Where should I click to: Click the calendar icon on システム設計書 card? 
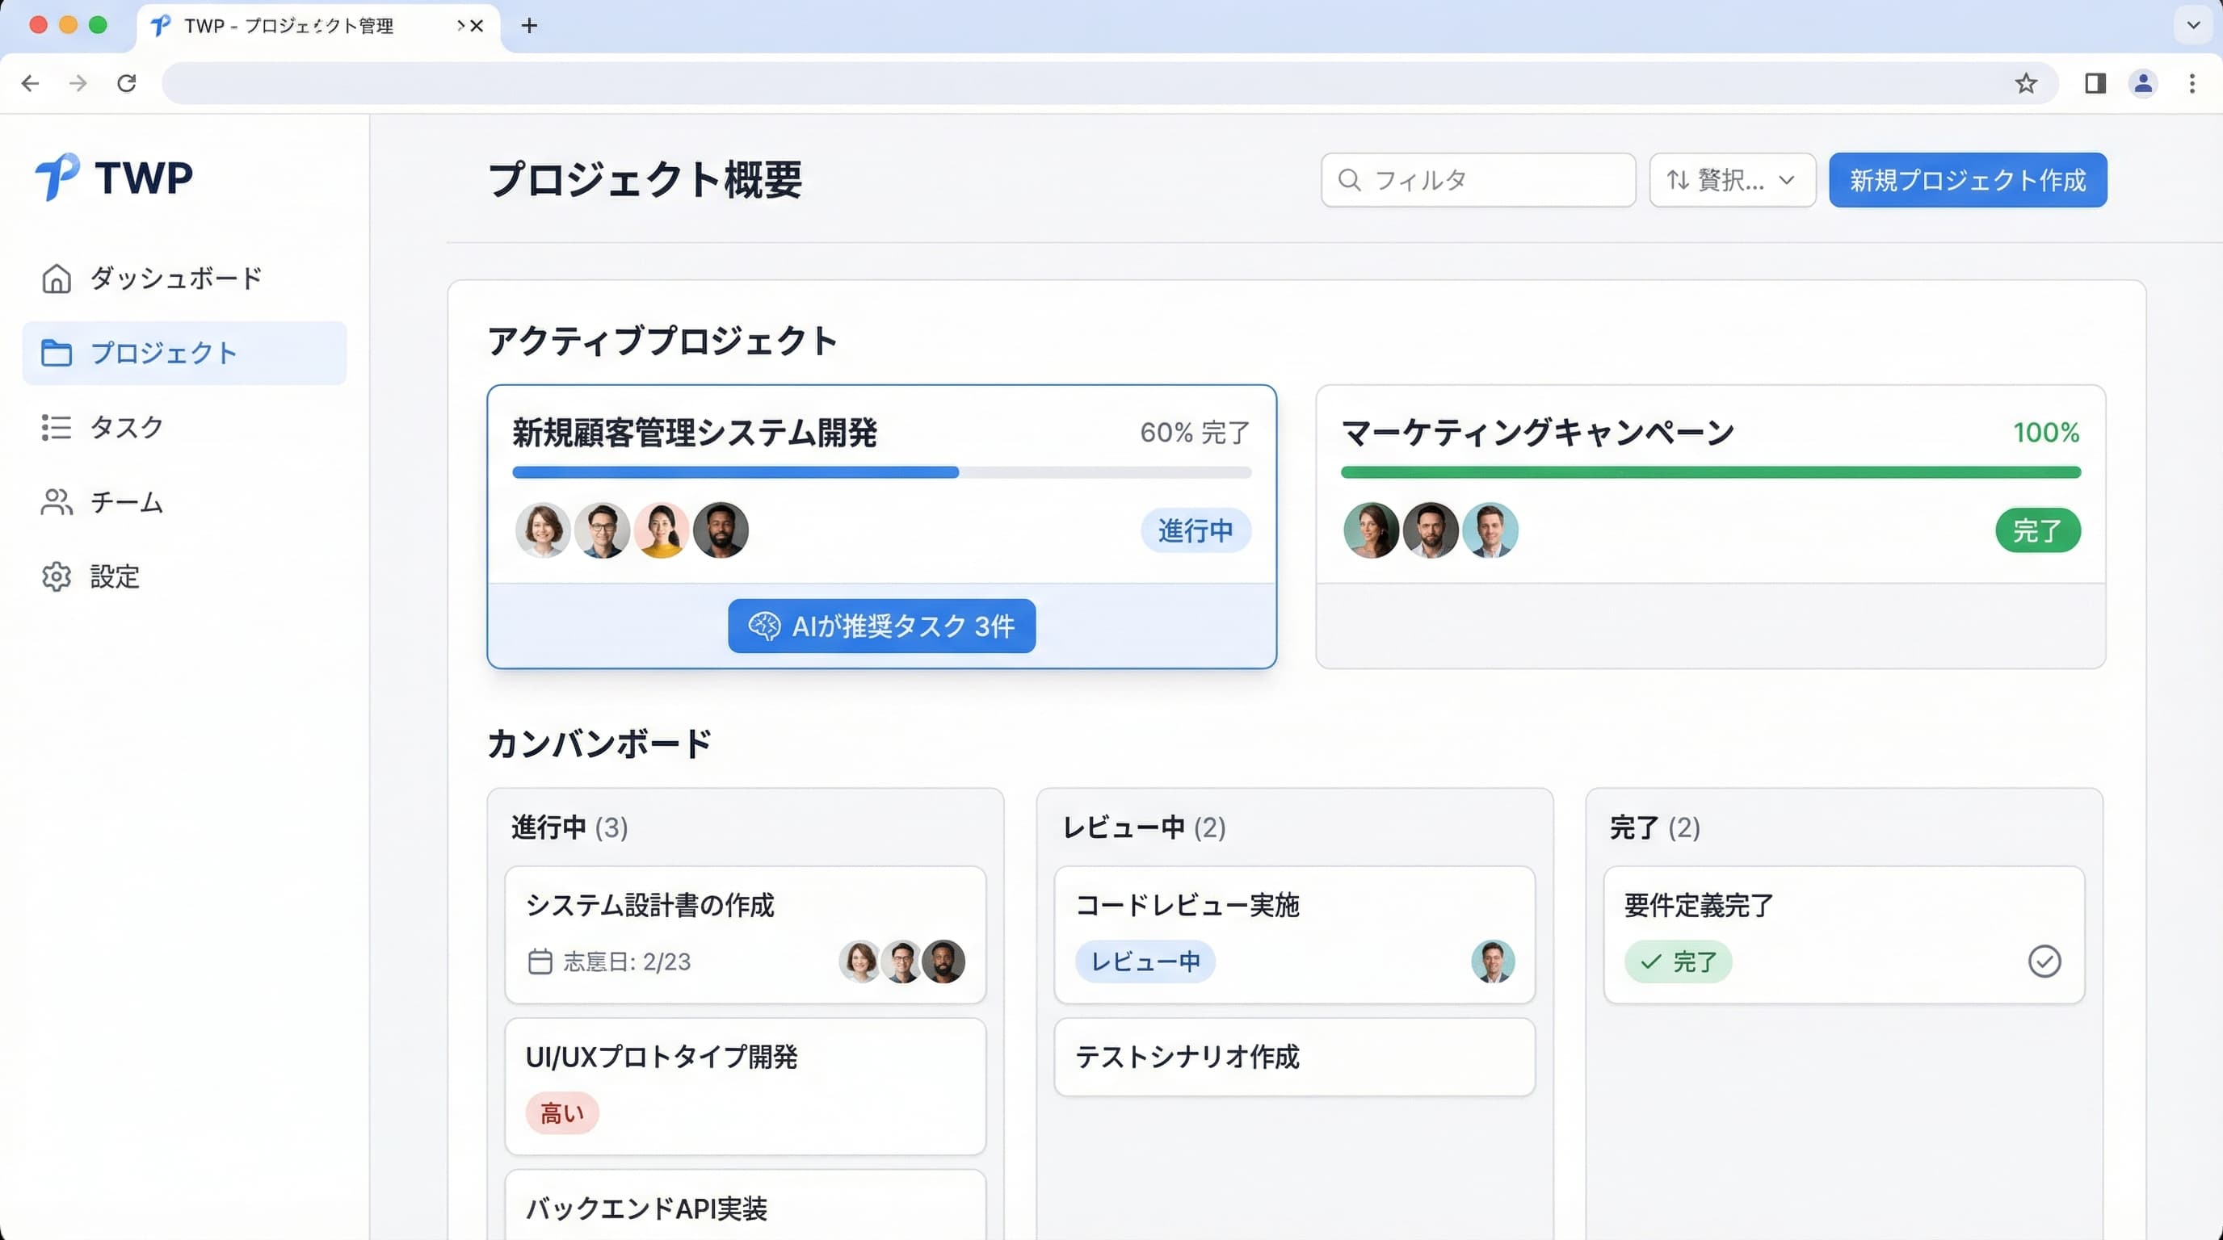[x=540, y=961]
